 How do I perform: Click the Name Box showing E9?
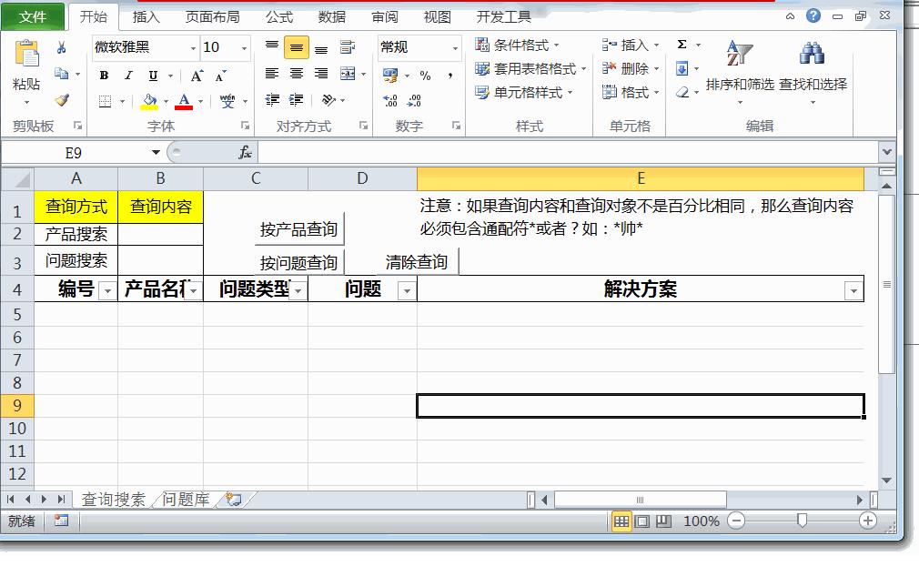click(x=73, y=152)
